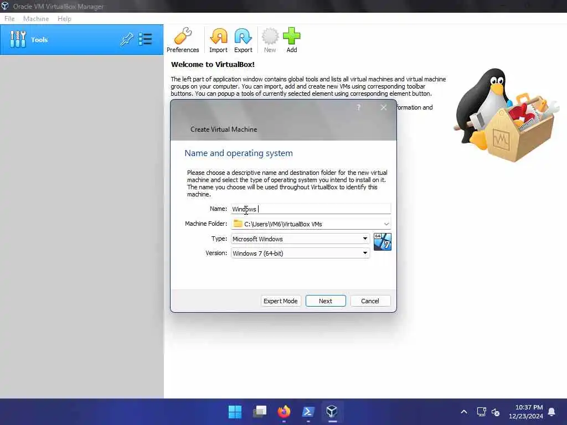Open the Type dropdown Microsoft Windows
Screen dimensions: 567x425
[x=300, y=239]
